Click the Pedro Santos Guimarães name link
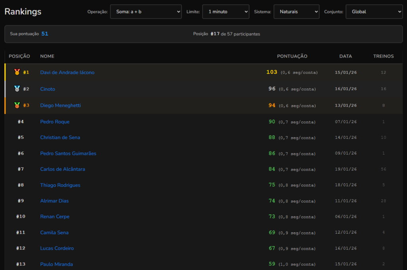 68,153
